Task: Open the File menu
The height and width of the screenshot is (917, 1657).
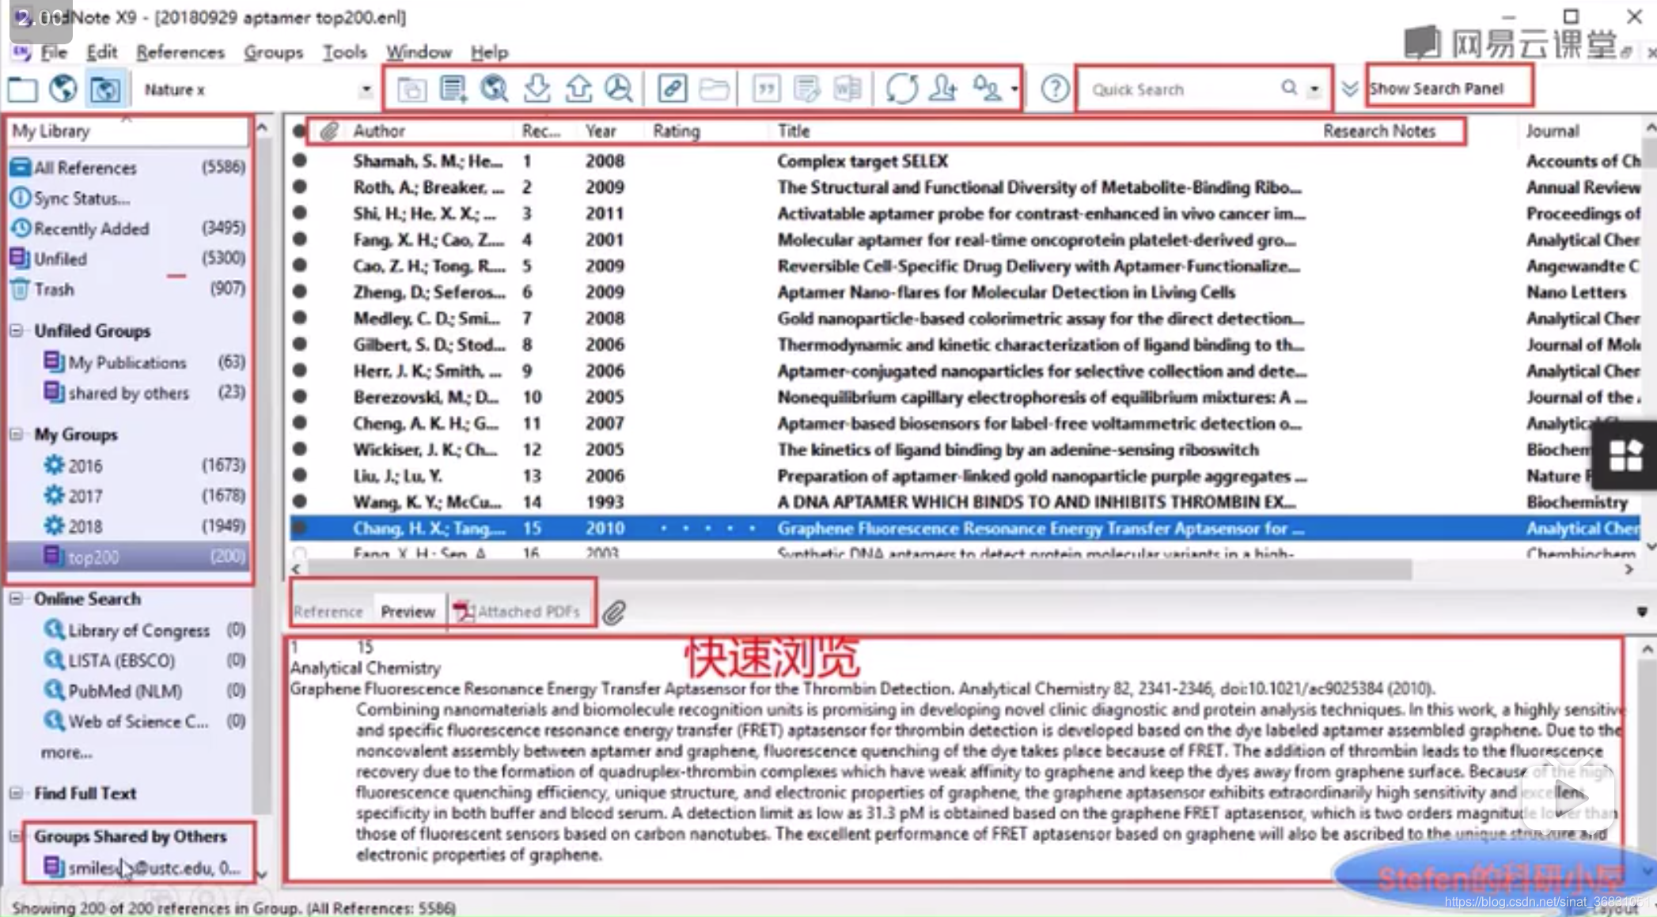Action: click(x=54, y=52)
